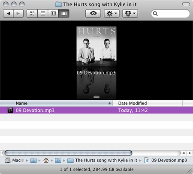The image size is (193, 174).
Task: Open The Hurts song with Kylie folder in path bar
Action: 102,160
